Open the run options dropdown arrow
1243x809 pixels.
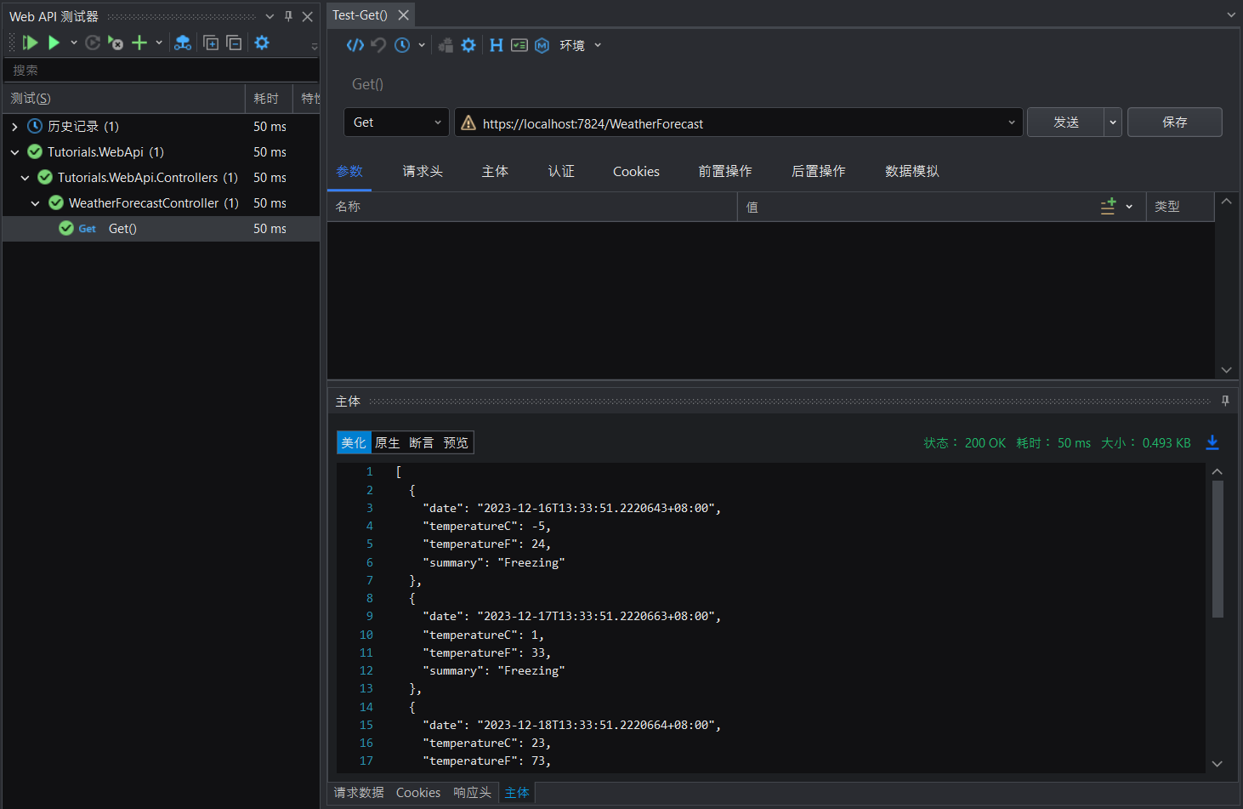click(x=74, y=43)
